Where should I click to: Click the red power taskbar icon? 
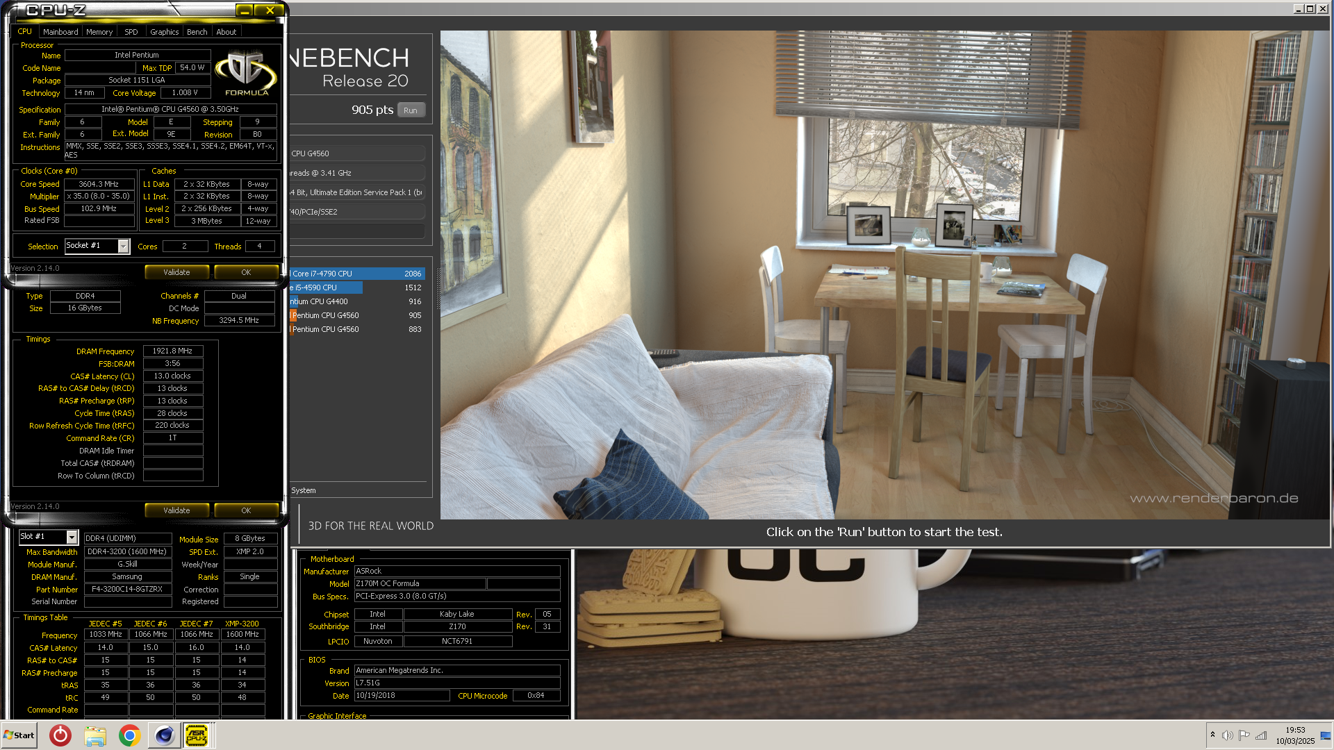point(60,735)
